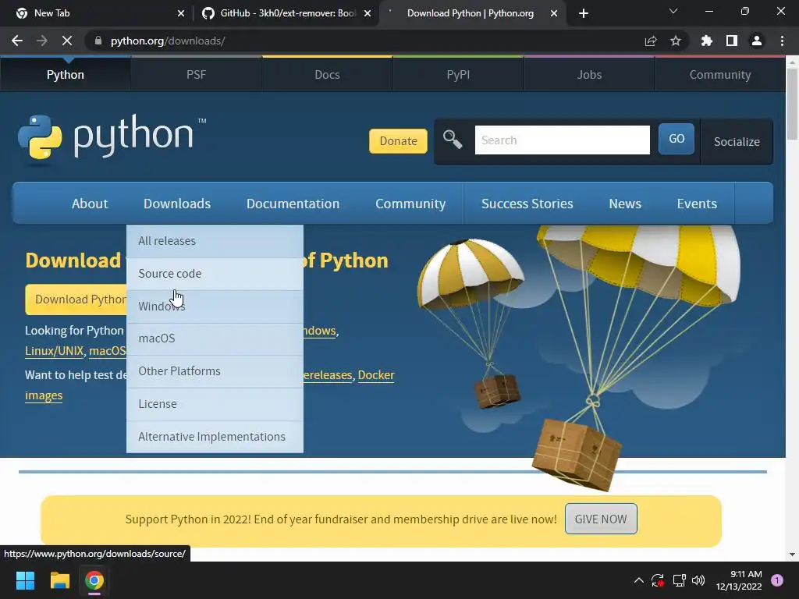
Task: Bookmark this page with the star
Action: (x=676, y=41)
